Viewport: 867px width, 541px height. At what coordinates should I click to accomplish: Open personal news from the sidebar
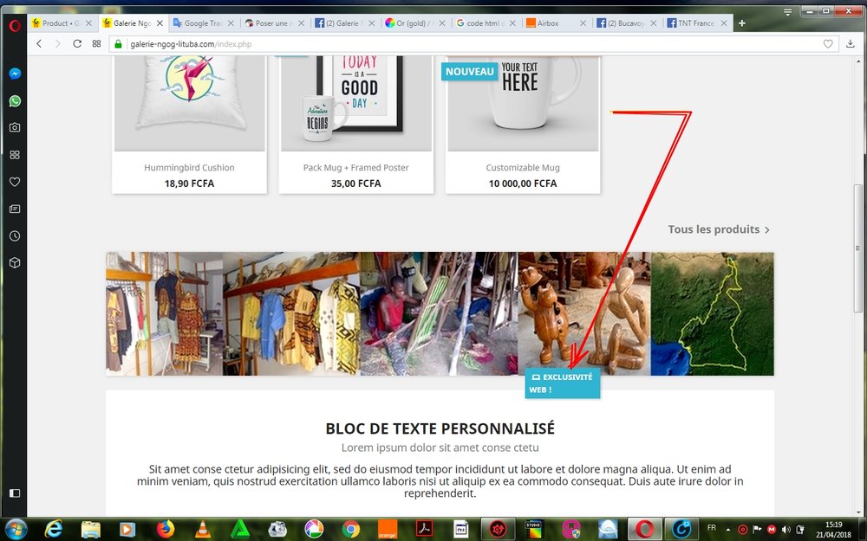(14, 209)
